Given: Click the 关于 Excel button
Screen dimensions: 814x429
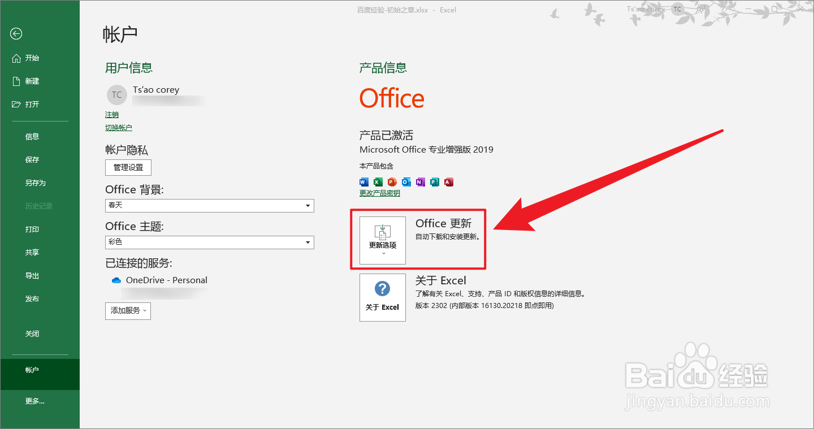Looking at the screenshot, I should coord(383,297).
